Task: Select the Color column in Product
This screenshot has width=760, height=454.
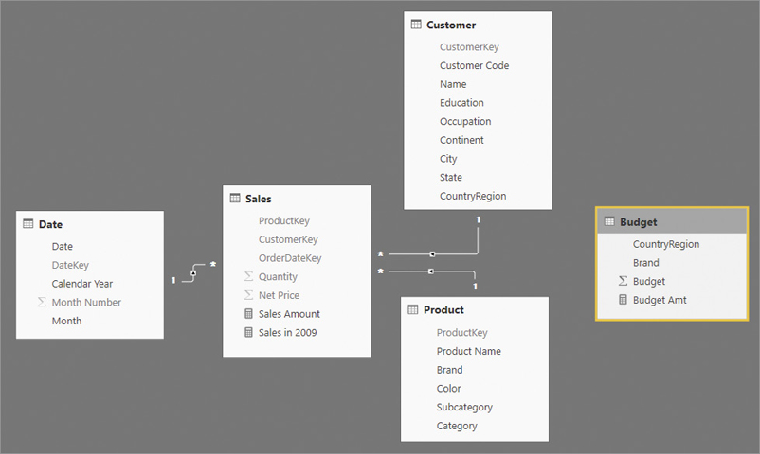Action: 448,388
